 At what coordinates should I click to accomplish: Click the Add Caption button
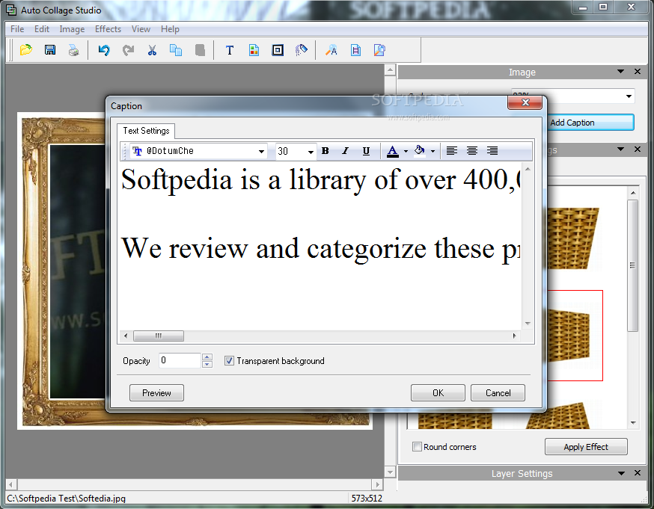(x=590, y=123)
